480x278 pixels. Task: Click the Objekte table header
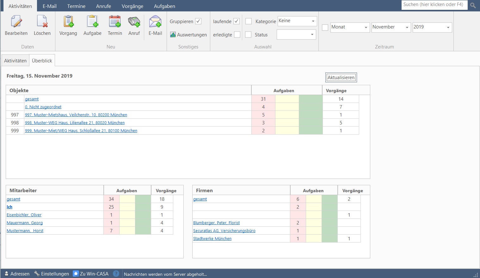point(128,90)
